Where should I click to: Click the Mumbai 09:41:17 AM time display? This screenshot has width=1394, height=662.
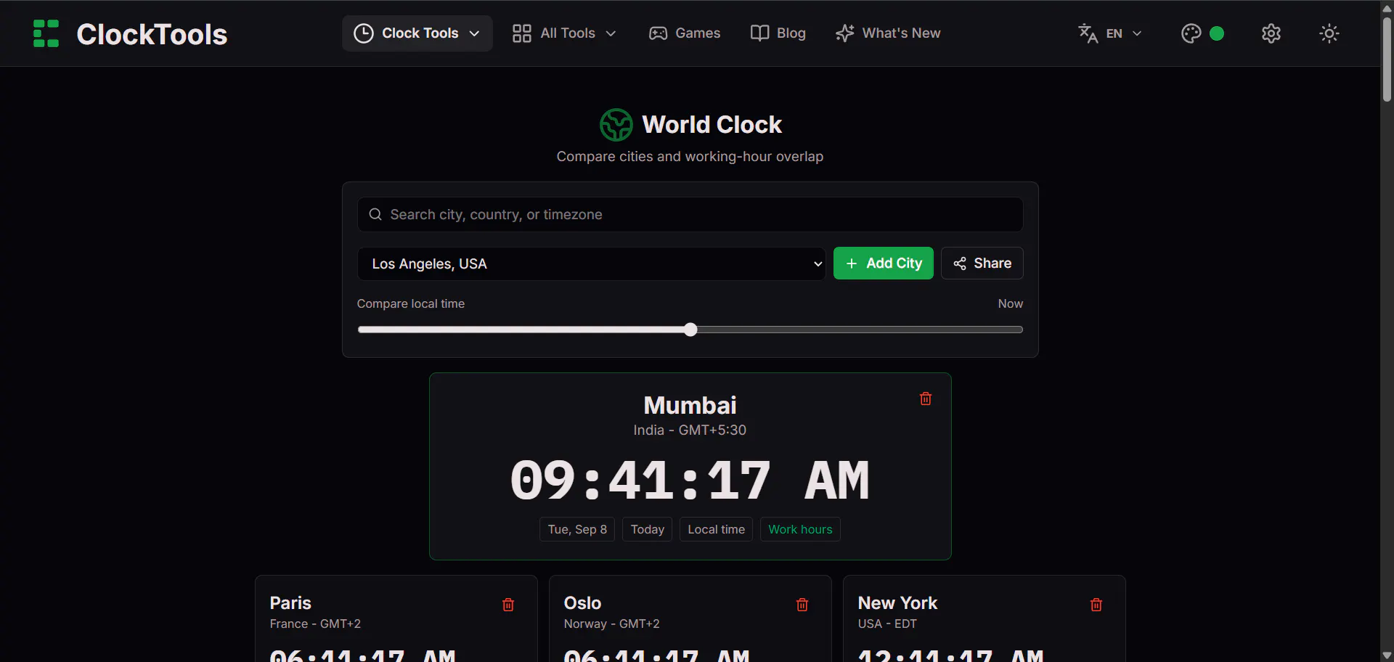coord(690,481)
